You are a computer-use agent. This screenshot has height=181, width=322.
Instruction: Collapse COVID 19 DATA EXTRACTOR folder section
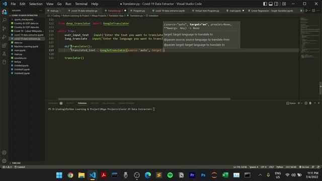click(x=25, y=16)
